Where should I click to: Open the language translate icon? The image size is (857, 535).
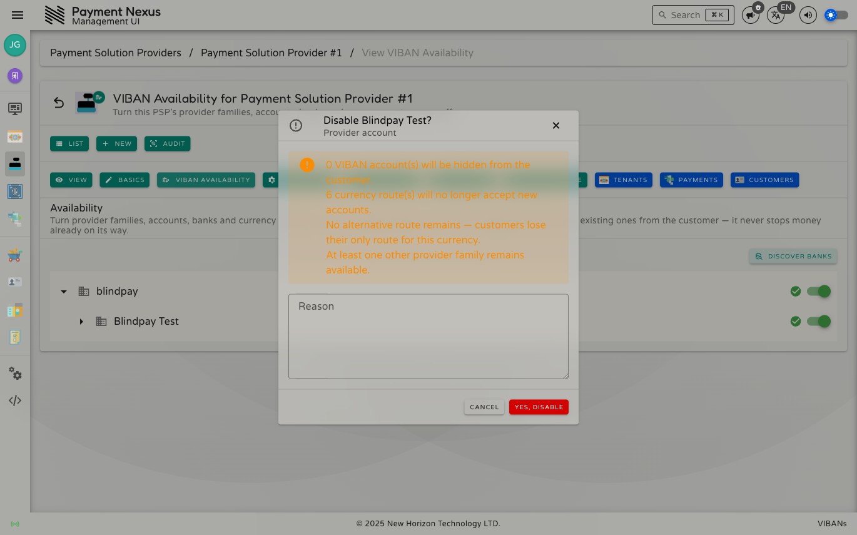tap(776, 15)
